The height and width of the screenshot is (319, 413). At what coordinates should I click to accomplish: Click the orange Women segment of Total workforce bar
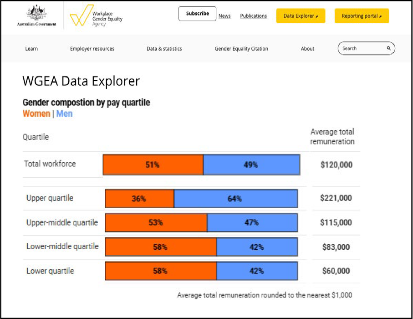[x=153, y=165]
